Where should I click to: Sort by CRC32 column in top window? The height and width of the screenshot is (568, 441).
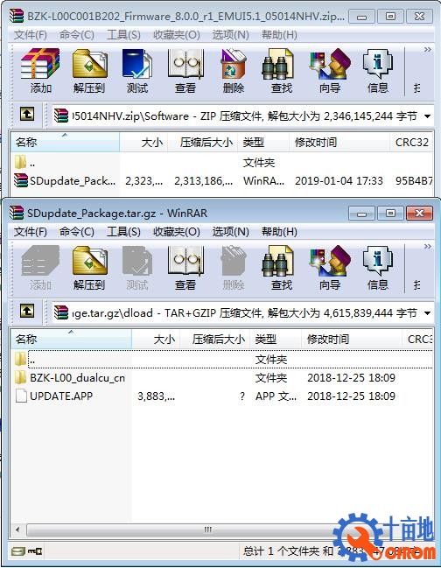411,143
